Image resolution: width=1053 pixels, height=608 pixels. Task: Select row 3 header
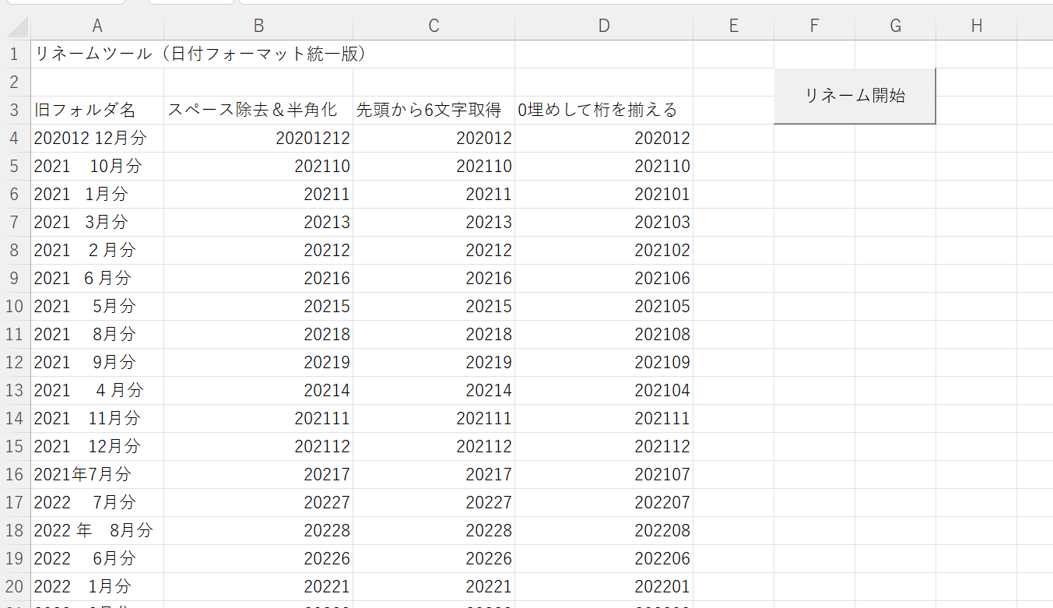(x=15, y=111)
